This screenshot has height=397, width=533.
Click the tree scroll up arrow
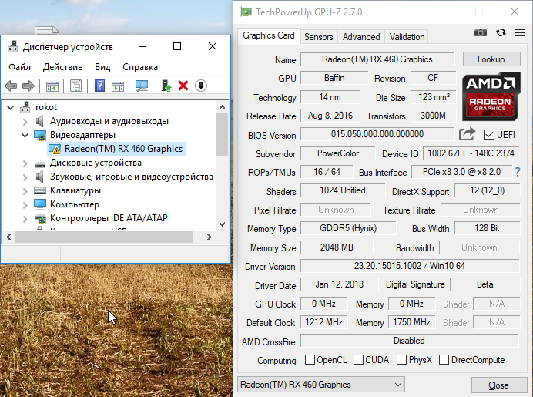pyautogui.click(x=223, y=107)
